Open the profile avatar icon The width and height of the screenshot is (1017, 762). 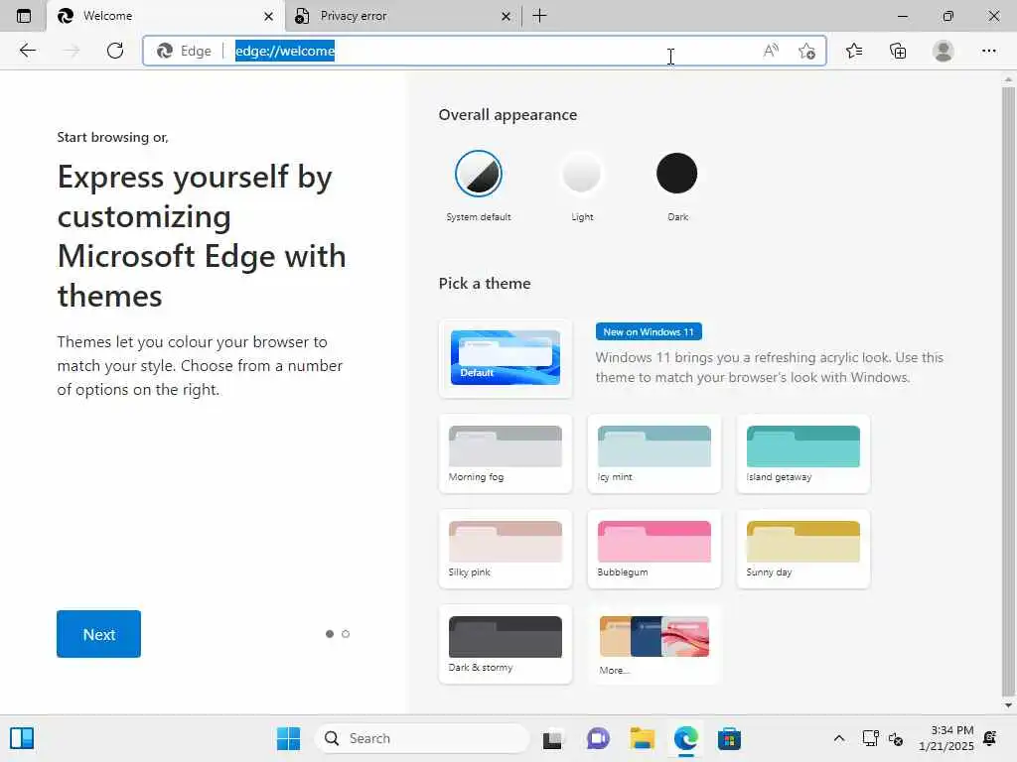click(x=944, y=51)
